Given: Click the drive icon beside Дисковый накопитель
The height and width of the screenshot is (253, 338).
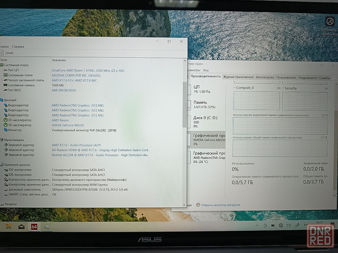Looking at the screenshot, I should pos(6,190).
